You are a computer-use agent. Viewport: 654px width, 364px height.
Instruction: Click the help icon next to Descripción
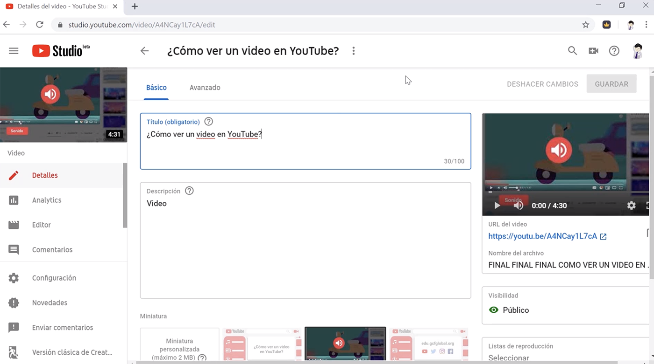point(189,191)
